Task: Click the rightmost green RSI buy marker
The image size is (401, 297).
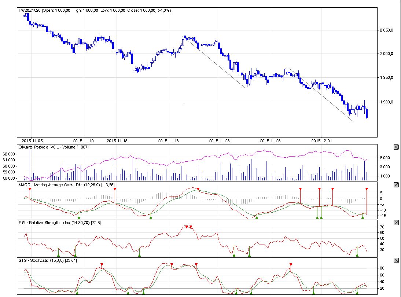Action: tap(357, 255)
